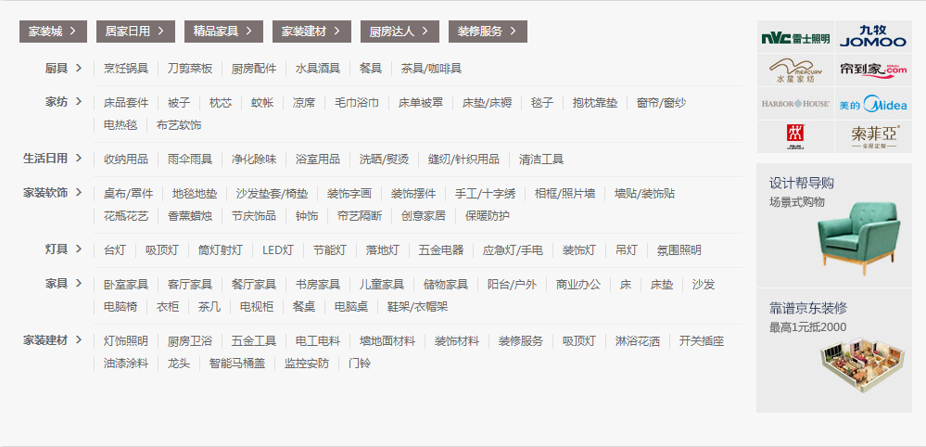The height and width of the screenshot is (447, 926).
Task: Open the 九牧 JOMOO brand logo
Action: 872,37
